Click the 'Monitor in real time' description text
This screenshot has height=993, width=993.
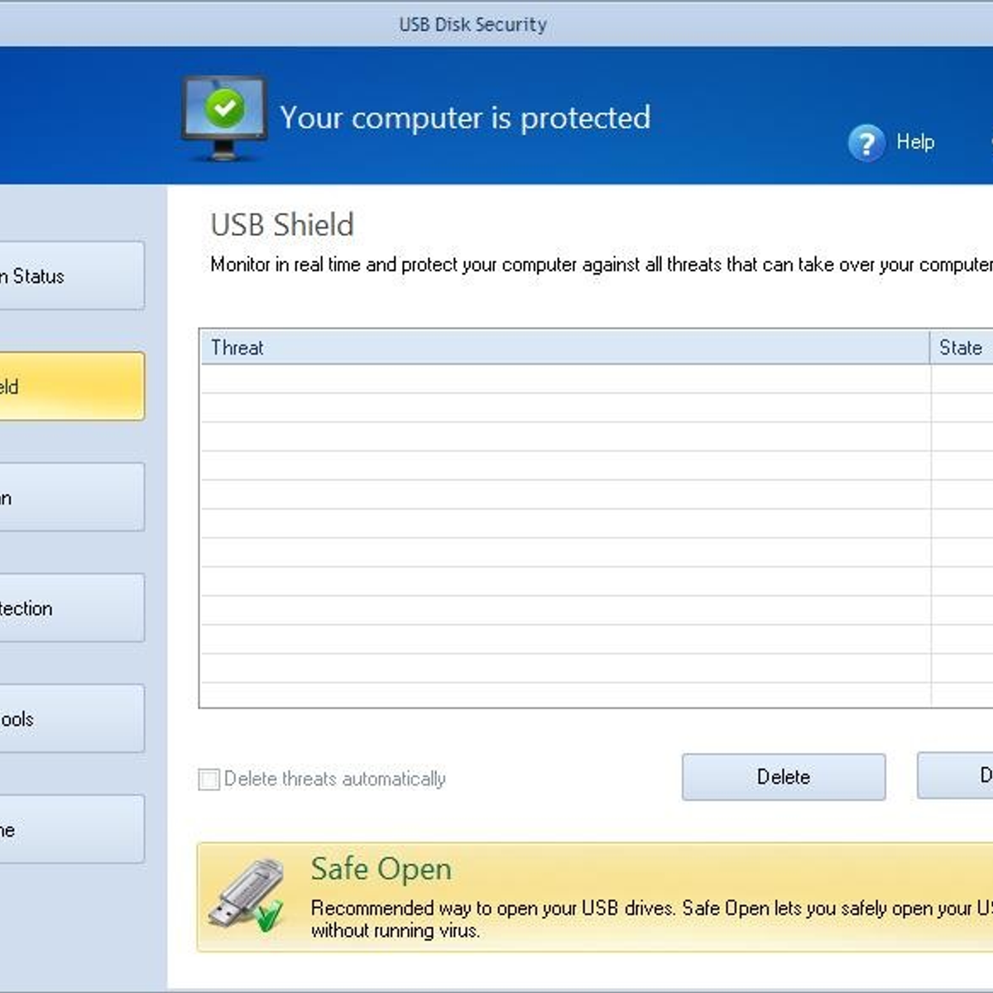tap(602, 265)
